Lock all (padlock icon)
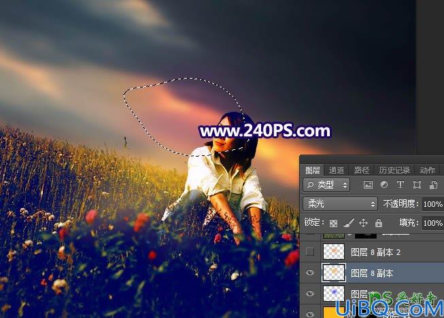Image resolution: width=444 pixels, height=318 pixels. [x=379, y=223]
